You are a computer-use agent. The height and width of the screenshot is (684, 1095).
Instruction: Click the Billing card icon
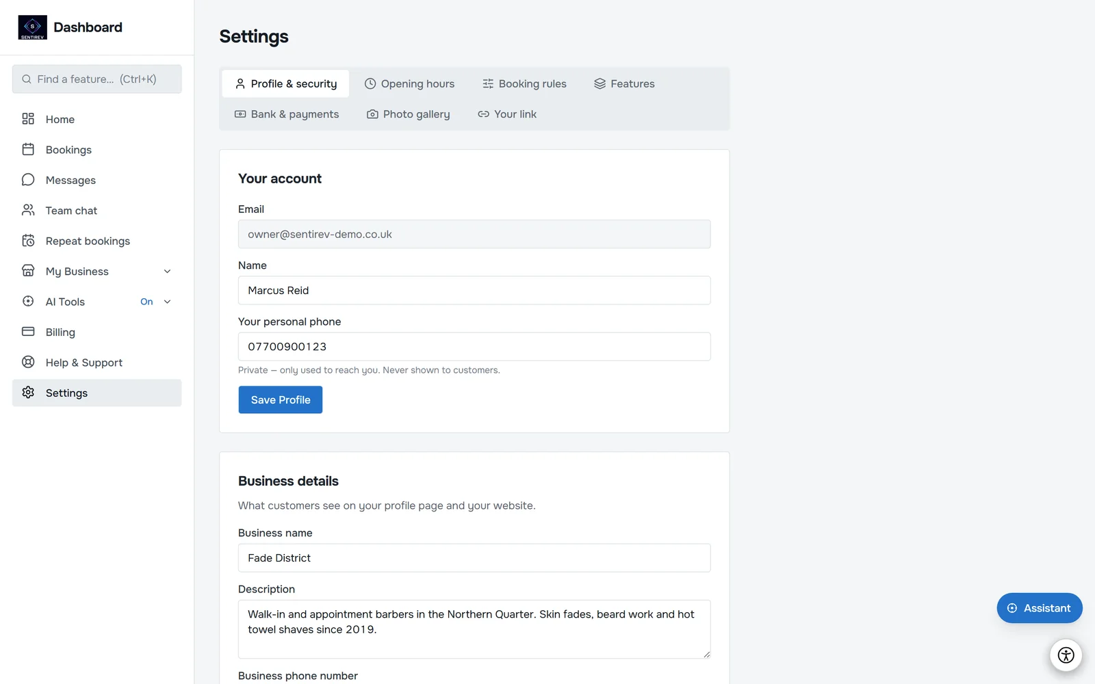(x=28, y=332)
